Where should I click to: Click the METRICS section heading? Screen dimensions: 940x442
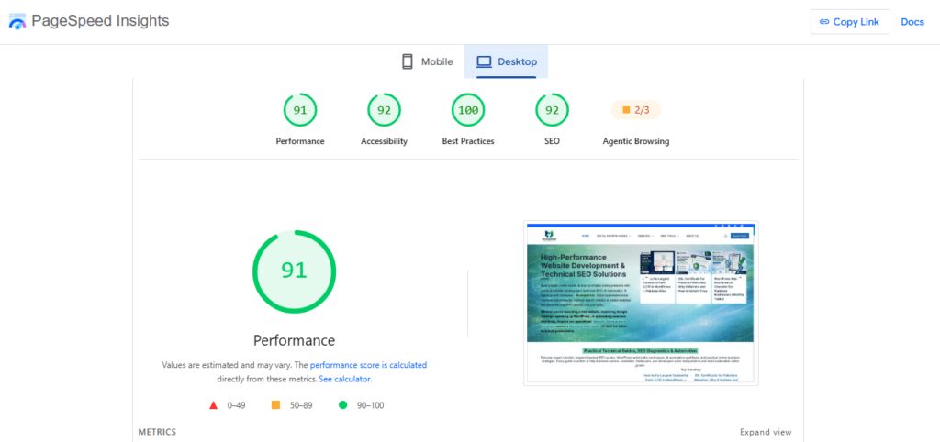click(x=157, y=432)
